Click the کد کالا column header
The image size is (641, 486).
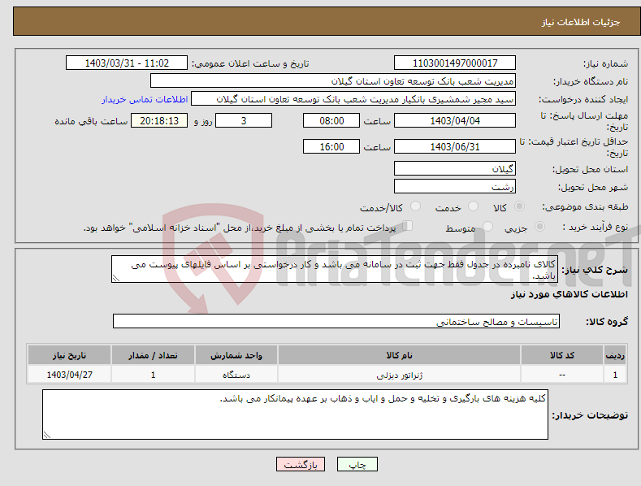pos(562,355)
